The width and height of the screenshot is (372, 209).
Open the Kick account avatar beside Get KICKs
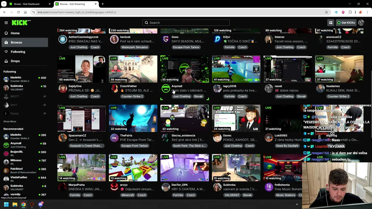click(x=361, y=23)
